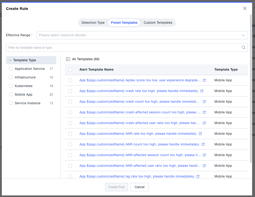This screenshot has height=197, width=255.
Task: Select the Apdex score too low template checkbox
Action: point(70,80)
